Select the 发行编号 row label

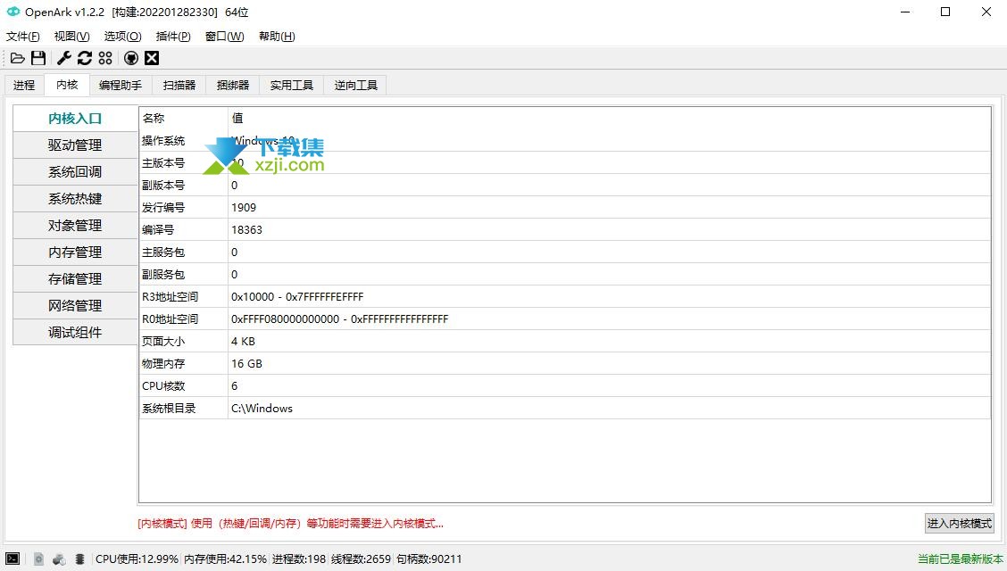click(163, 208)
